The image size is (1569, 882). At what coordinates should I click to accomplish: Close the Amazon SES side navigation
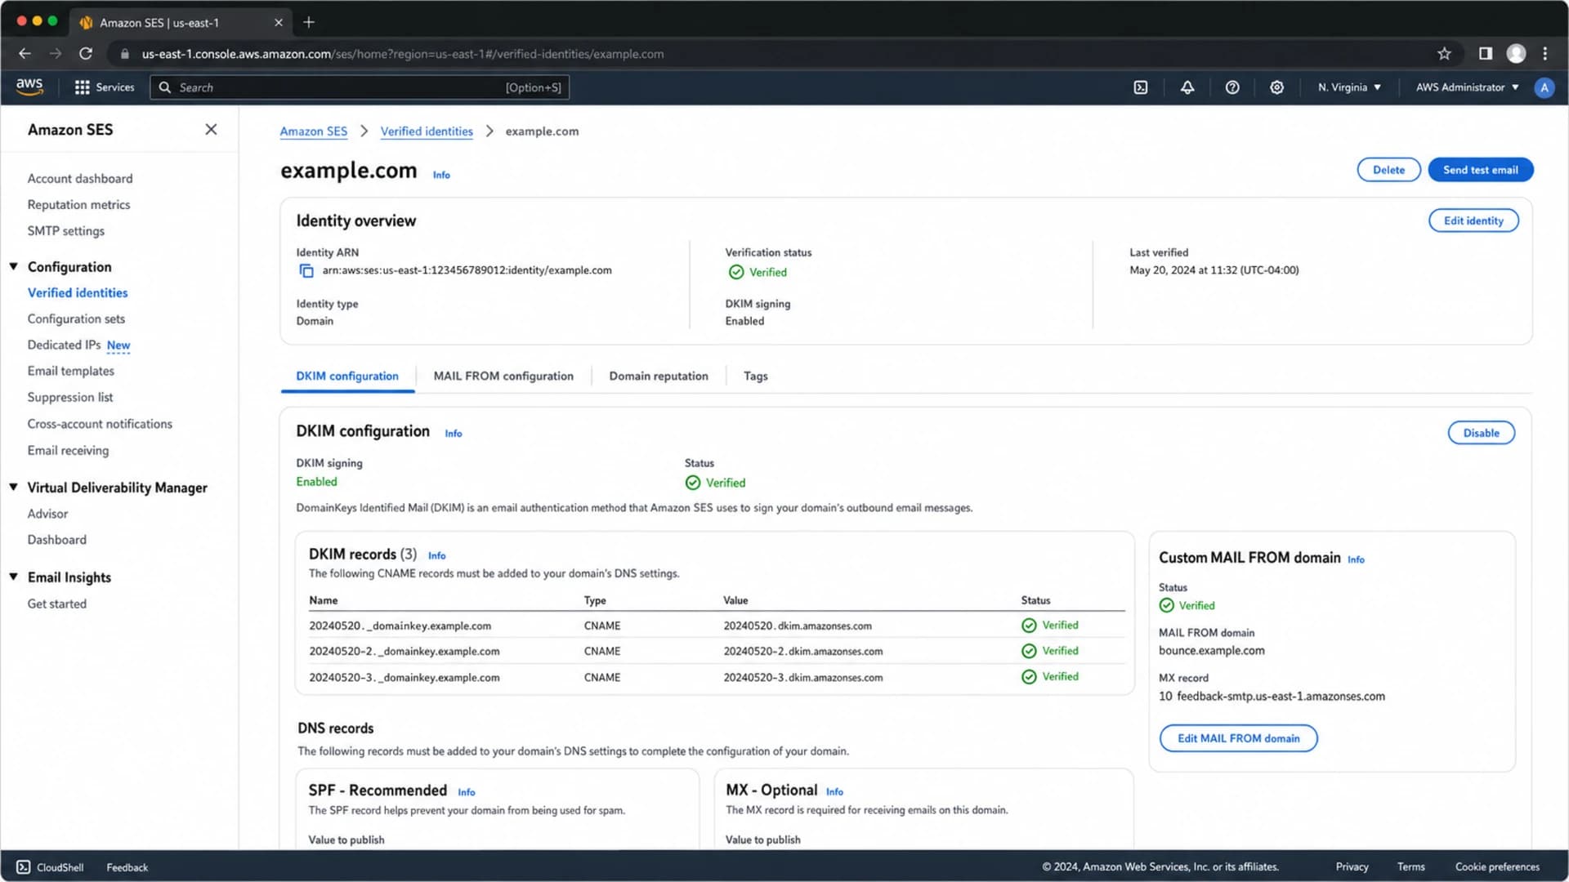(x=211, y=129)
